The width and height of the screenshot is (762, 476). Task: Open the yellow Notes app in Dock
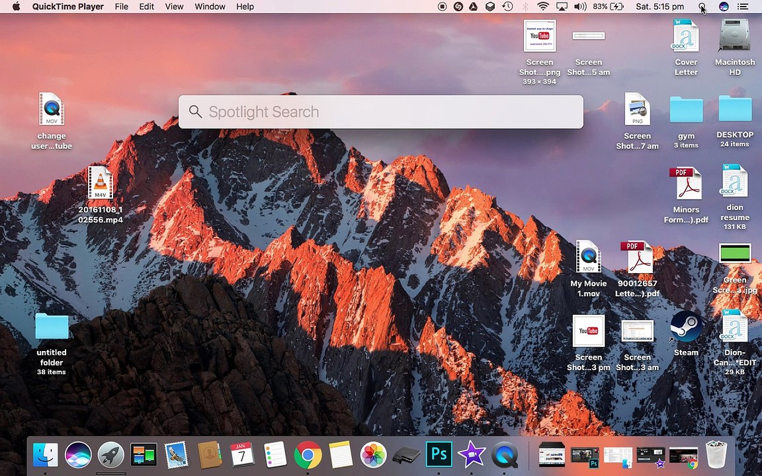(341, 455)
